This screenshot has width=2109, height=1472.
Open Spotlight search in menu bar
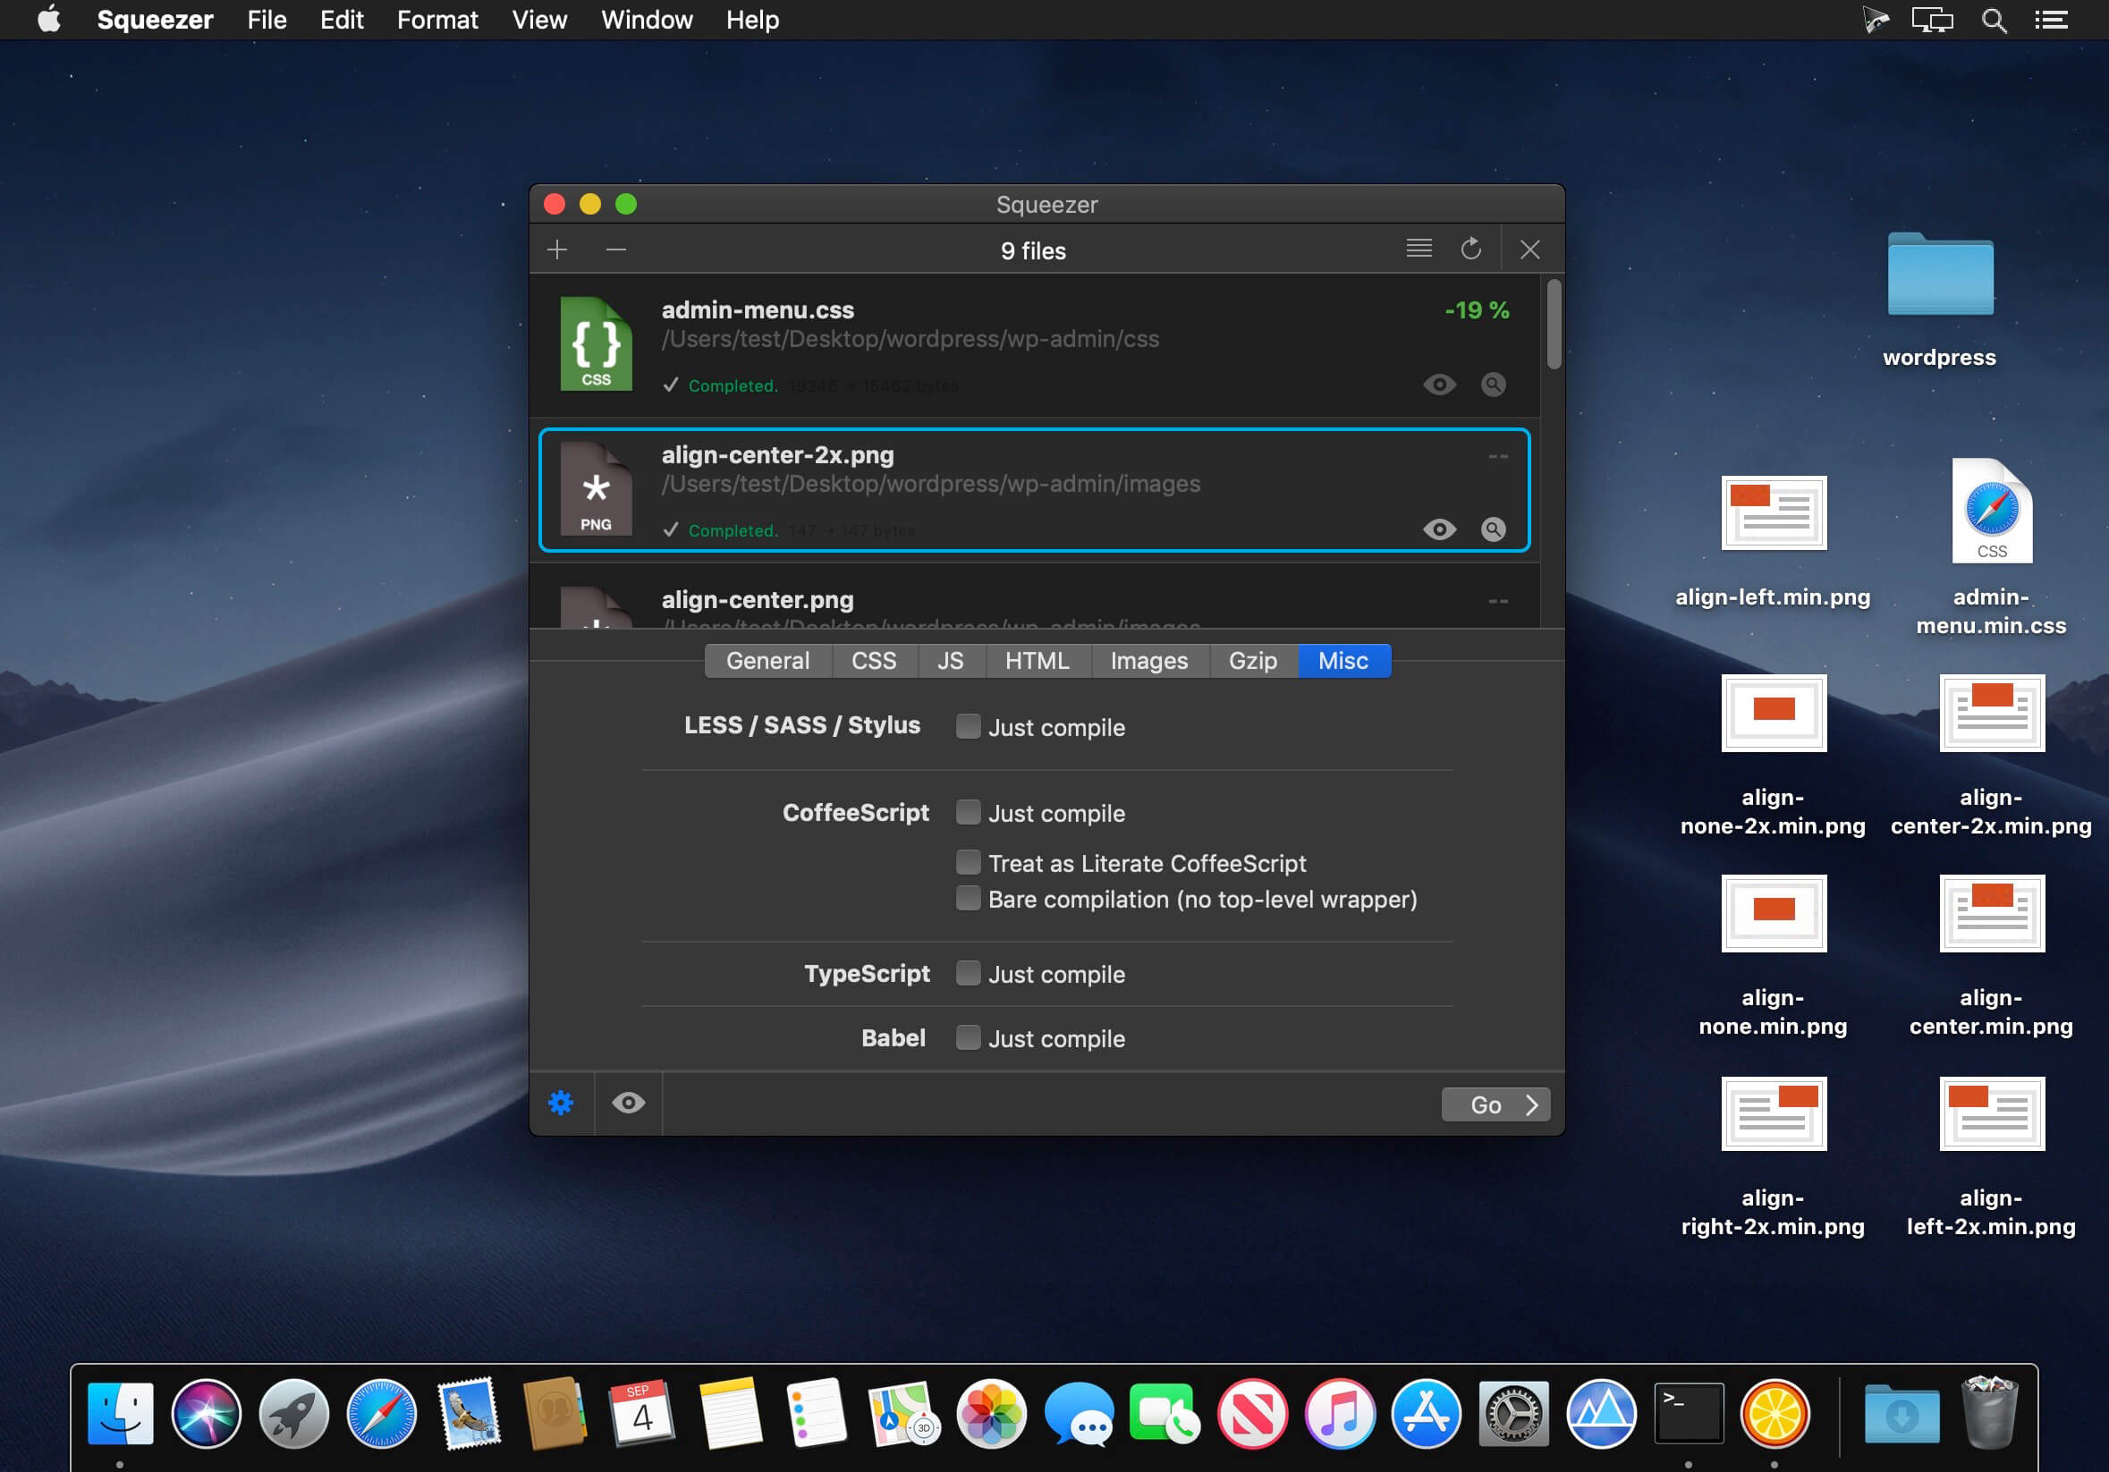[1994, 21]
